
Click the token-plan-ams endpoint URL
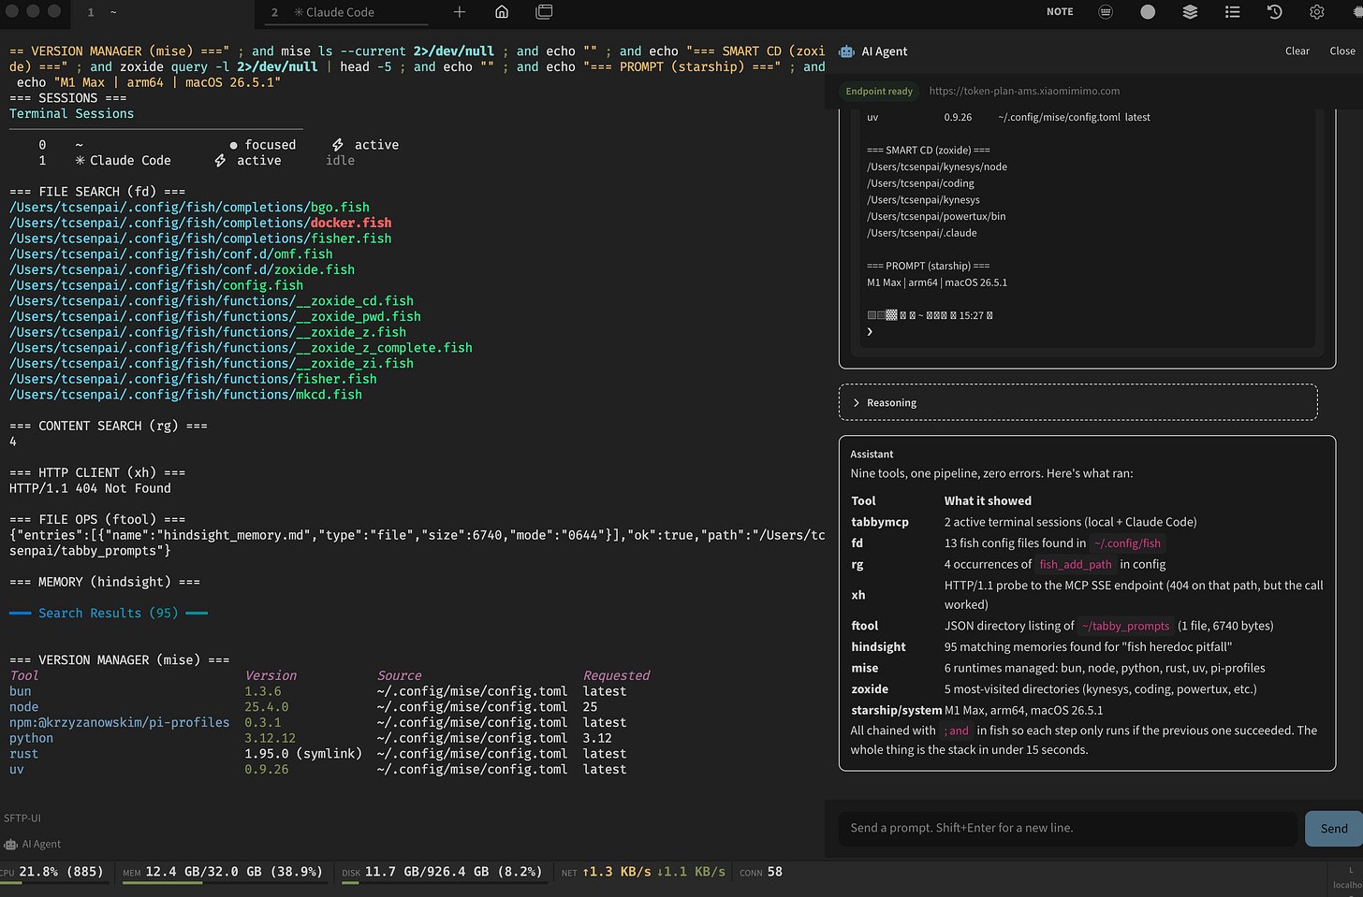pyautogui.click(x=1024, y=92)
